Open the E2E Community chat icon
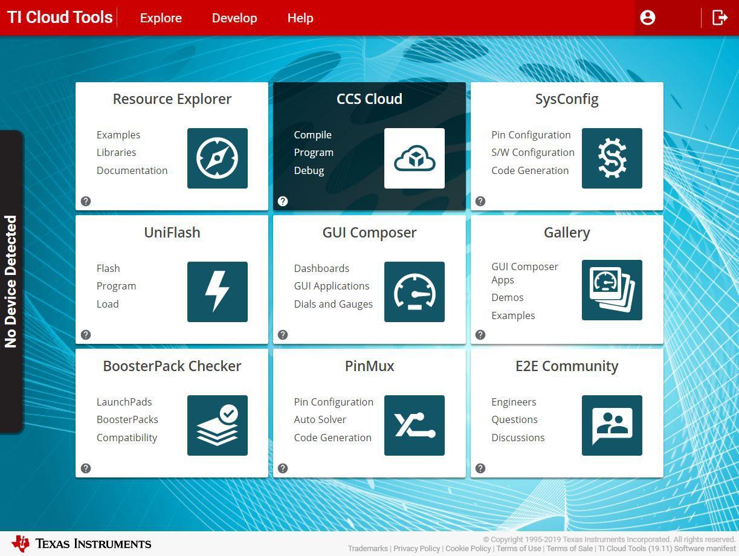The image size is (739, 556). tap(612, 425)
